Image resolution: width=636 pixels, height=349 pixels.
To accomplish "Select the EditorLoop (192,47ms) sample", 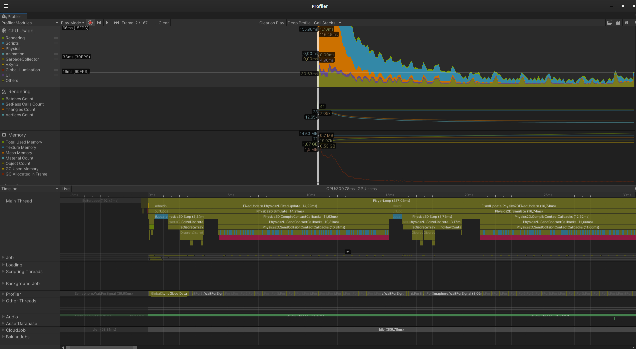I will click(x=101, y=201).
